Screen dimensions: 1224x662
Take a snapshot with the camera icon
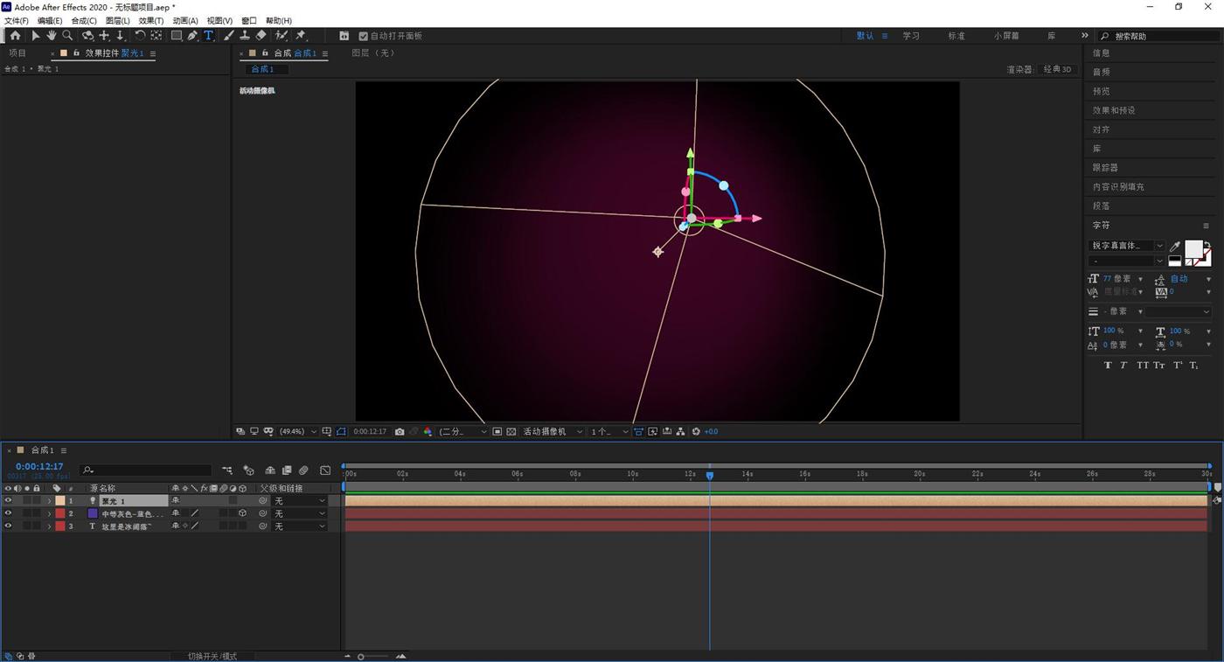(x=400, y=432)
